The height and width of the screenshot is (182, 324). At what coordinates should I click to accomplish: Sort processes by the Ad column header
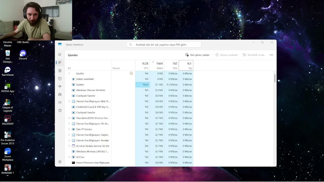(x=88, y=65)
